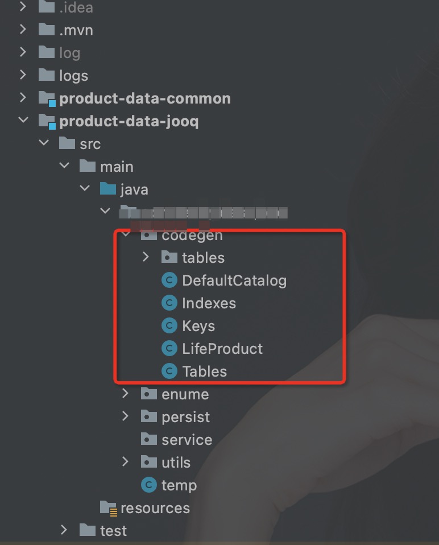
Task: Select the Keys class icon
Action: coord(169,325)
